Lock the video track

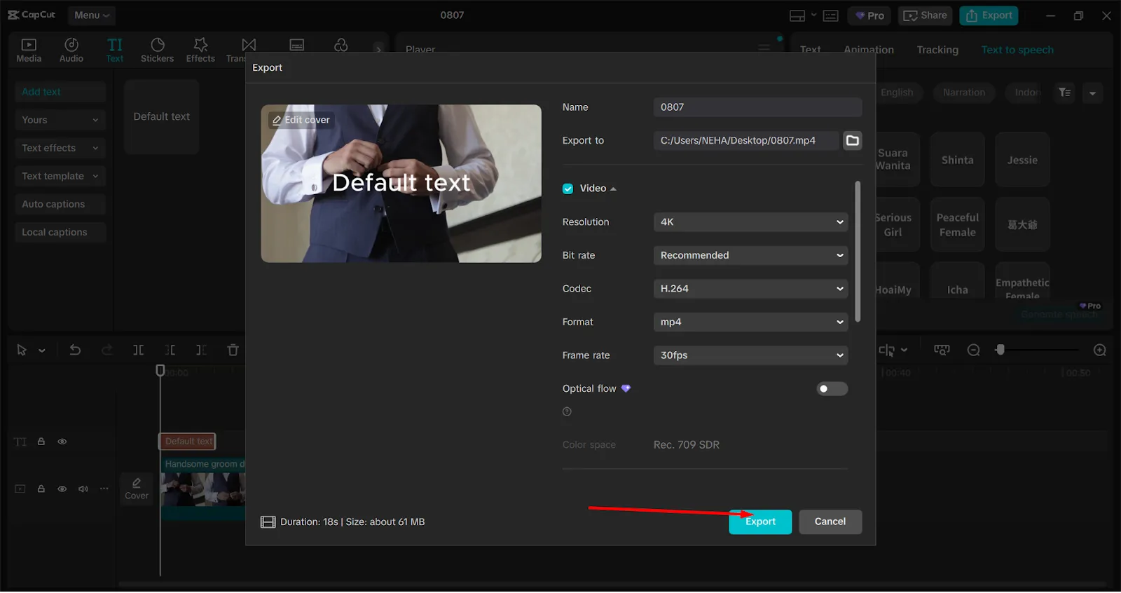point(41,489)
